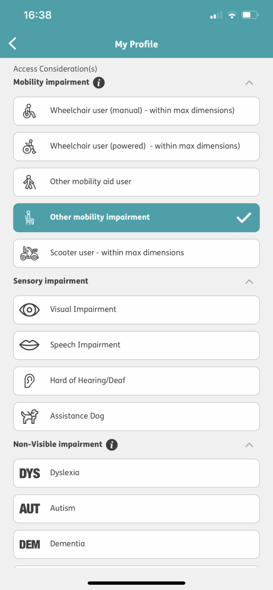This screenshot has width=273, height=590.
Task: Deselect the Other mobility impairment option
Action: click(136, 217)
